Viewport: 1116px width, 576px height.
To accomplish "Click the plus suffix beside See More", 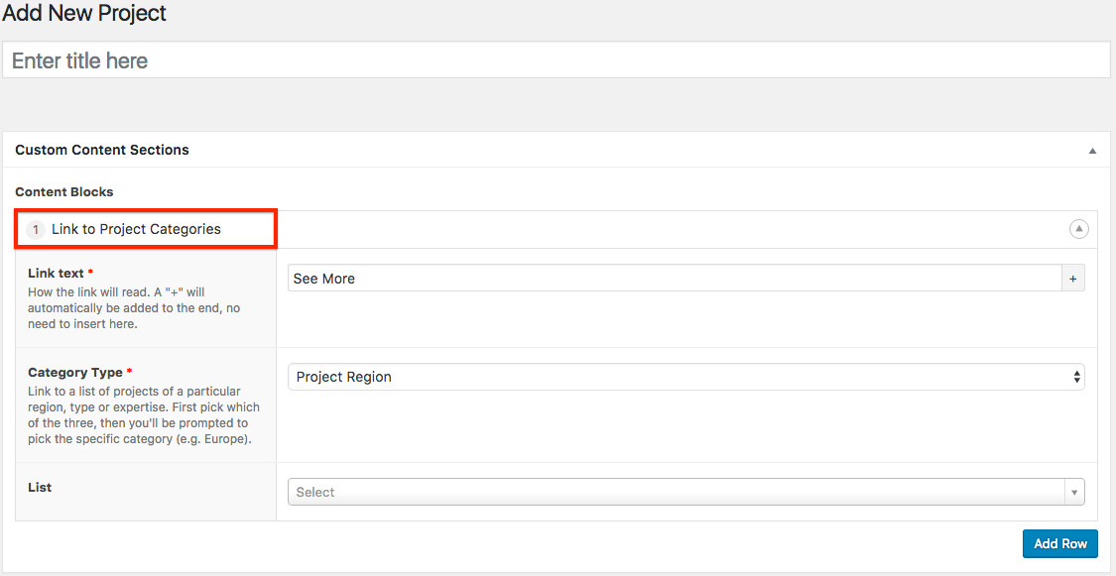I will coord(1072,279).
